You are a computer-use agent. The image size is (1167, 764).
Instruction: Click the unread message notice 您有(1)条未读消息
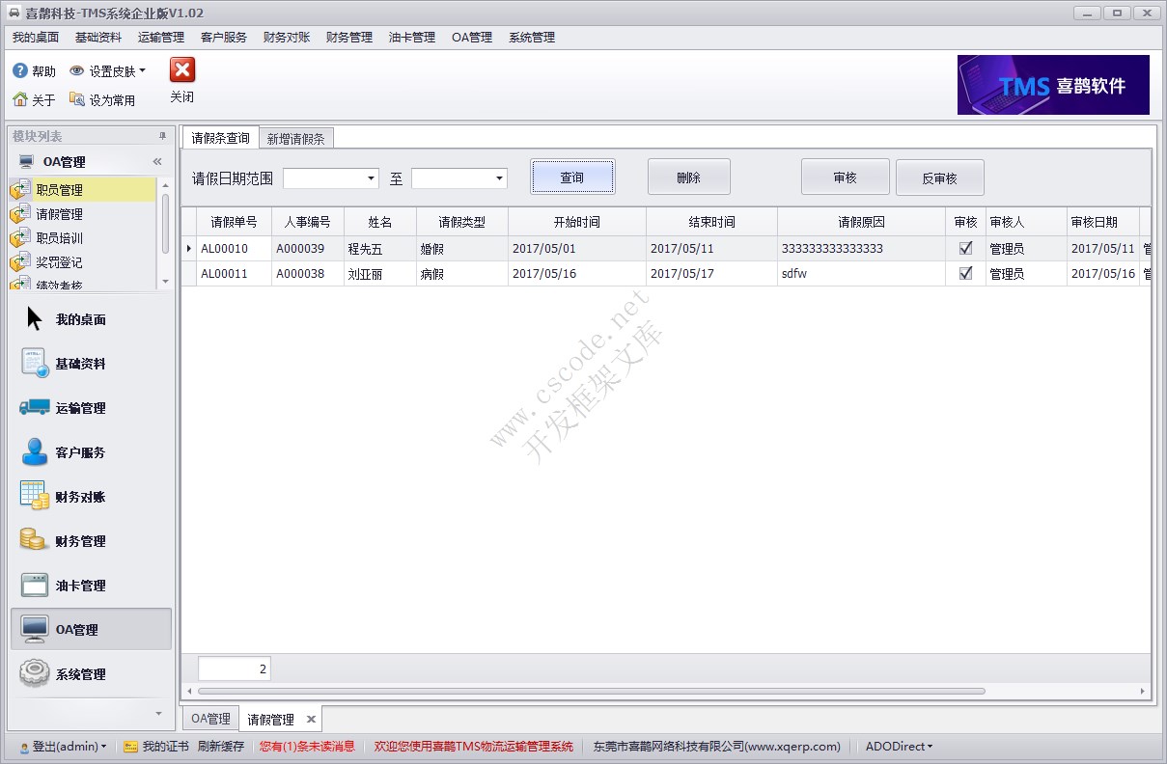tap(307, 747)
